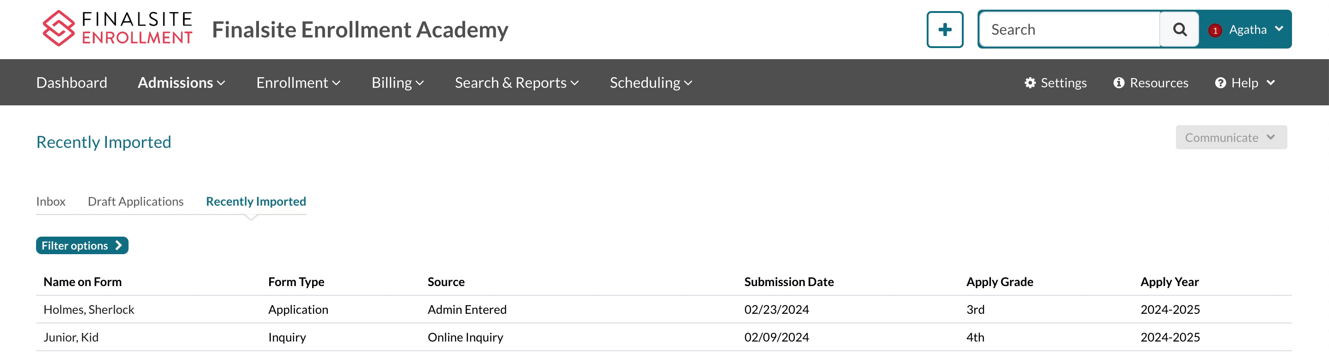Switch to the Inbox tab
This screenshot has height=354, width=1329.
click(50, 201)
